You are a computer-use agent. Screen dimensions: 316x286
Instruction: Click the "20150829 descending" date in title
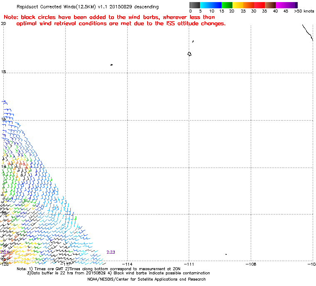tap(134, 7)
